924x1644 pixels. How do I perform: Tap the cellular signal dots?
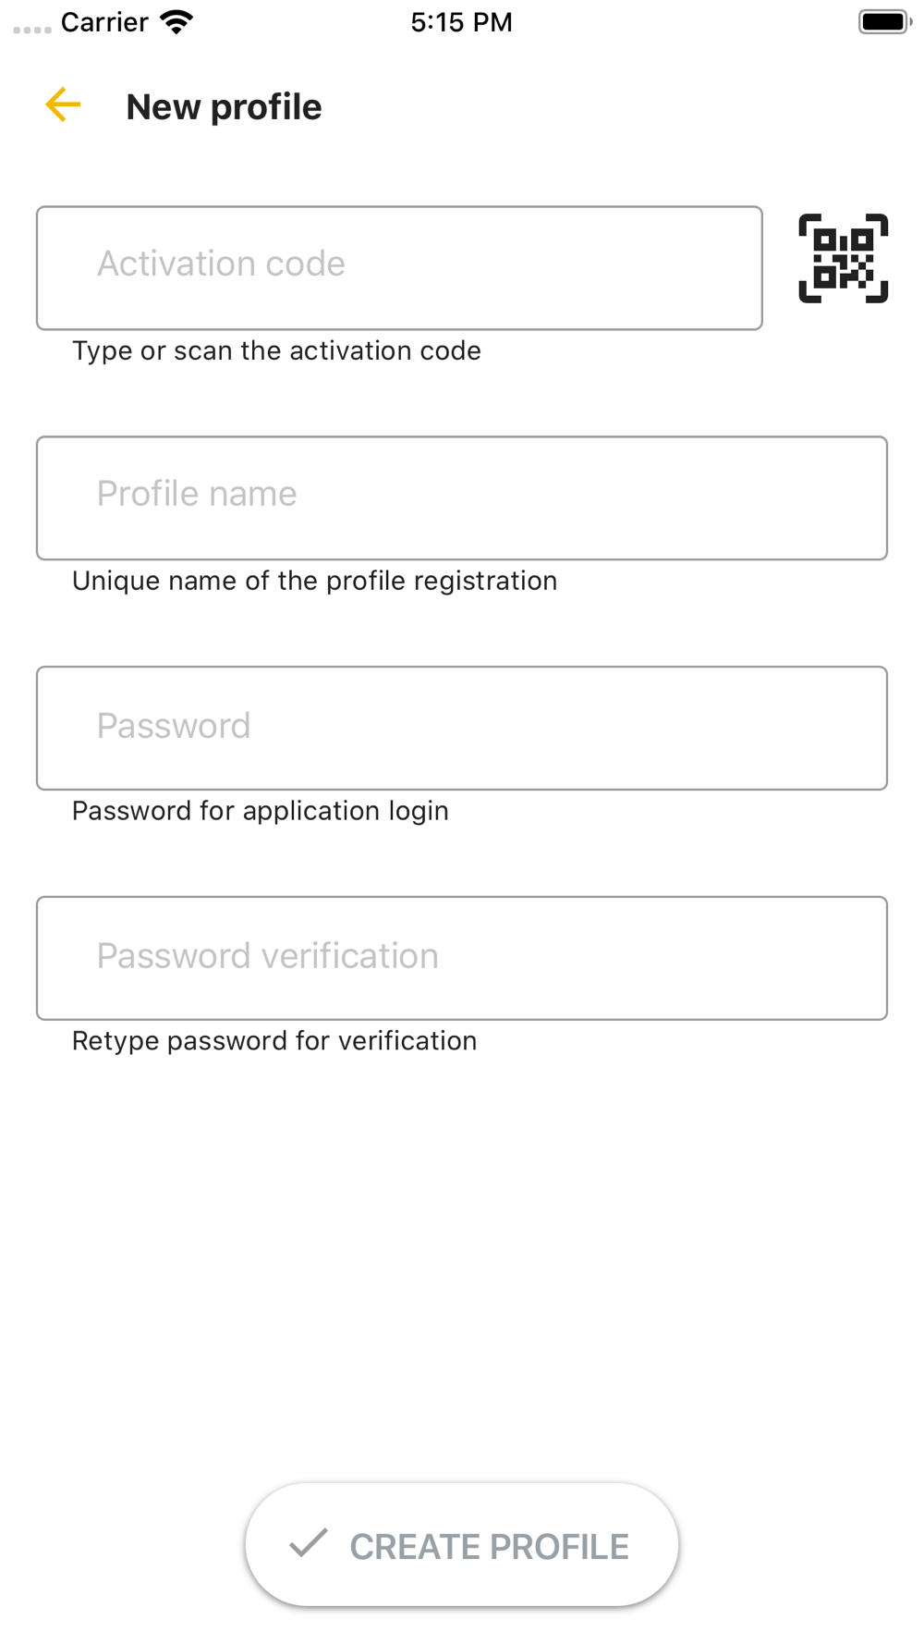pos(32,30)
